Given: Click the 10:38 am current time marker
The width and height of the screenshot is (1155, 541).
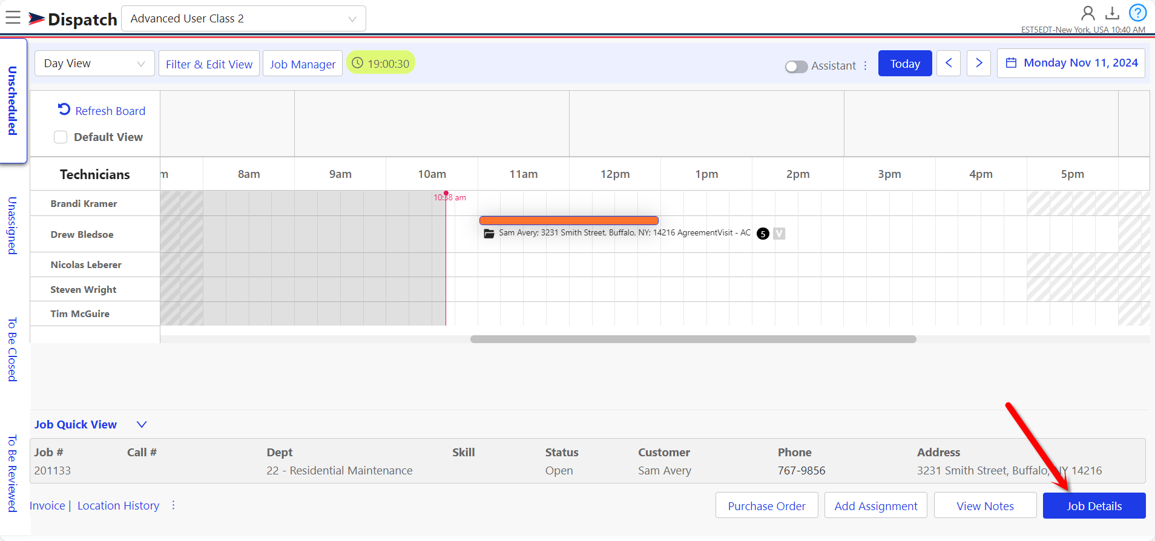Looking at the screenshot, I should (x=449, y=197).
